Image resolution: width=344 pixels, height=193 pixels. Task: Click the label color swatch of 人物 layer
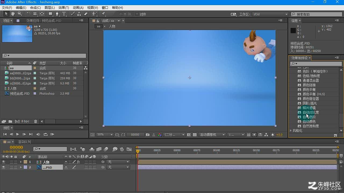[26, 162]
